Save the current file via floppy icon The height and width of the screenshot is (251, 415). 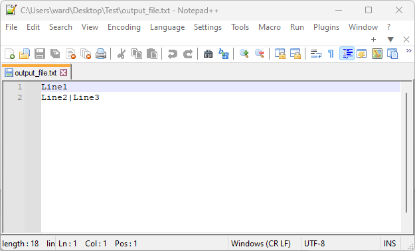pos(40,54)
